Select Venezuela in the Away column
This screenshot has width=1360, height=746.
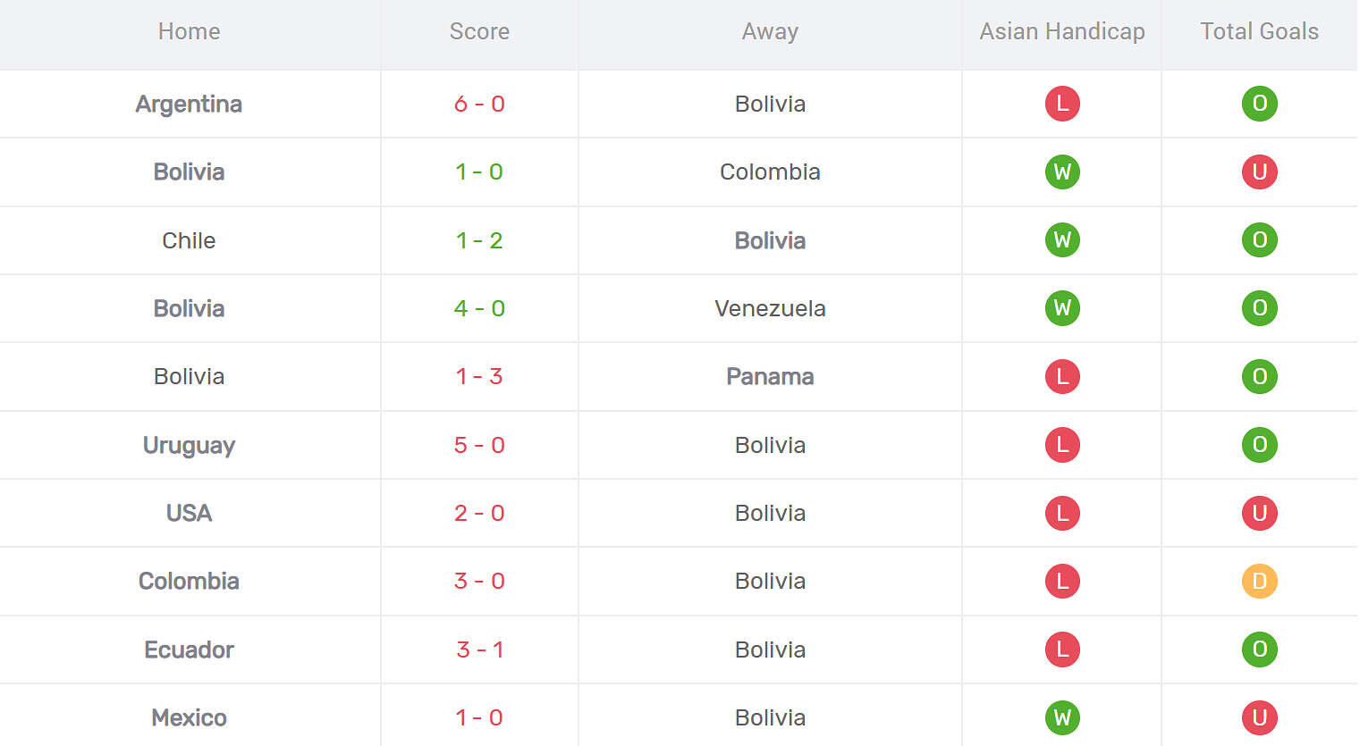[x=770, y=308]
